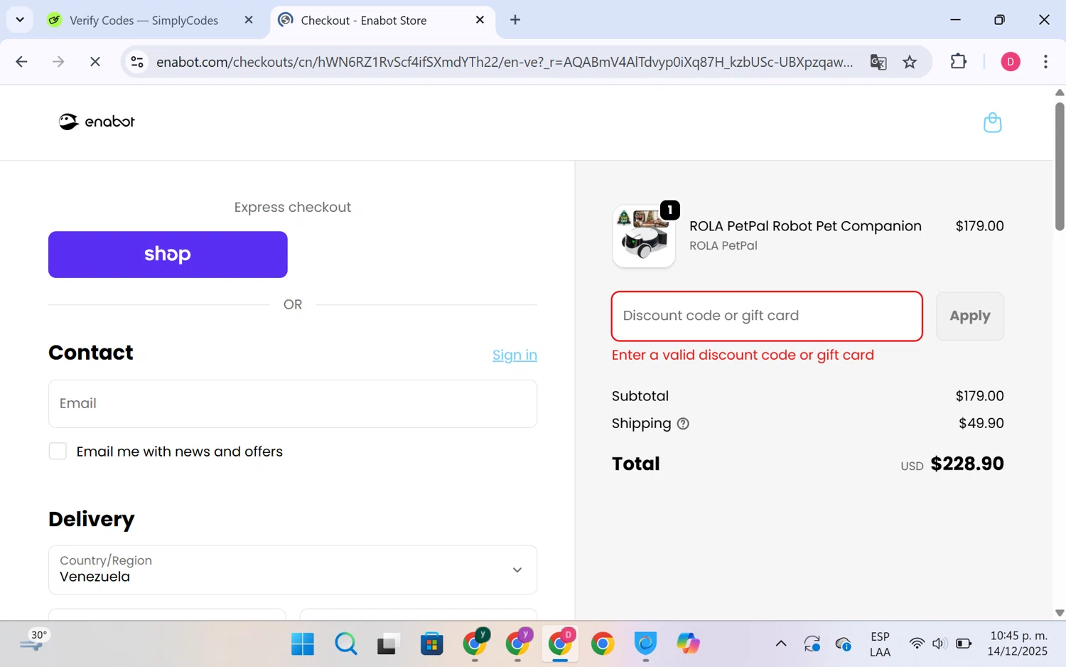Pay with Shop express checkout button
This screenshot has height=667, width=1066.
click(168, 255)
